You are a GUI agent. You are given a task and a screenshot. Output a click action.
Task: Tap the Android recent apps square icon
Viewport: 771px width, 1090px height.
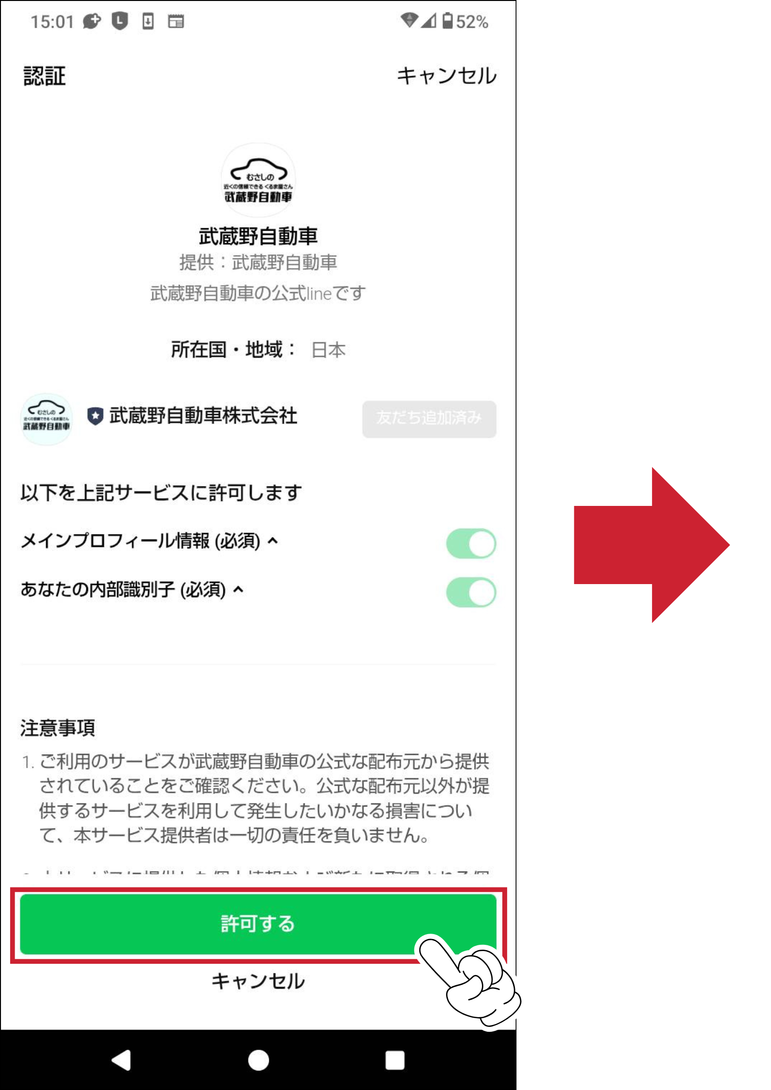pos(395,1060)
